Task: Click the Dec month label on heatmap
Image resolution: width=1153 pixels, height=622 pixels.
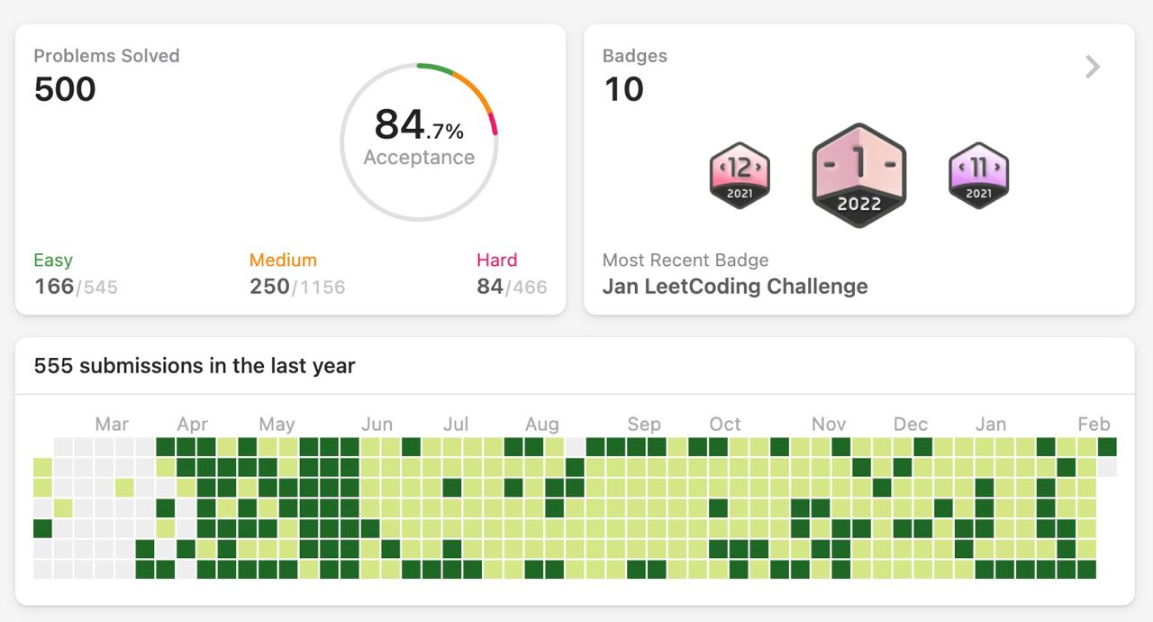Action: (911, 424)
